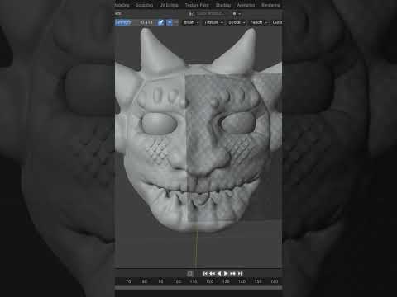Click the Strength slider in the header
The width and height of the screenshot is (397, 297).
[135, 22]
